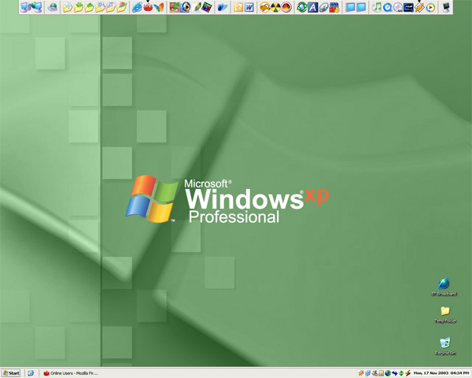This screenshot has height=378, width=472.
Task: Open the folder with green down arrow
Action: click(x=78, y=7)
